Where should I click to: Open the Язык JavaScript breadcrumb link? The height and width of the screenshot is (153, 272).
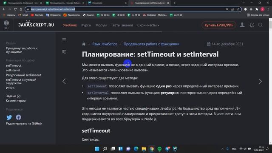click(x=105, y=44)
